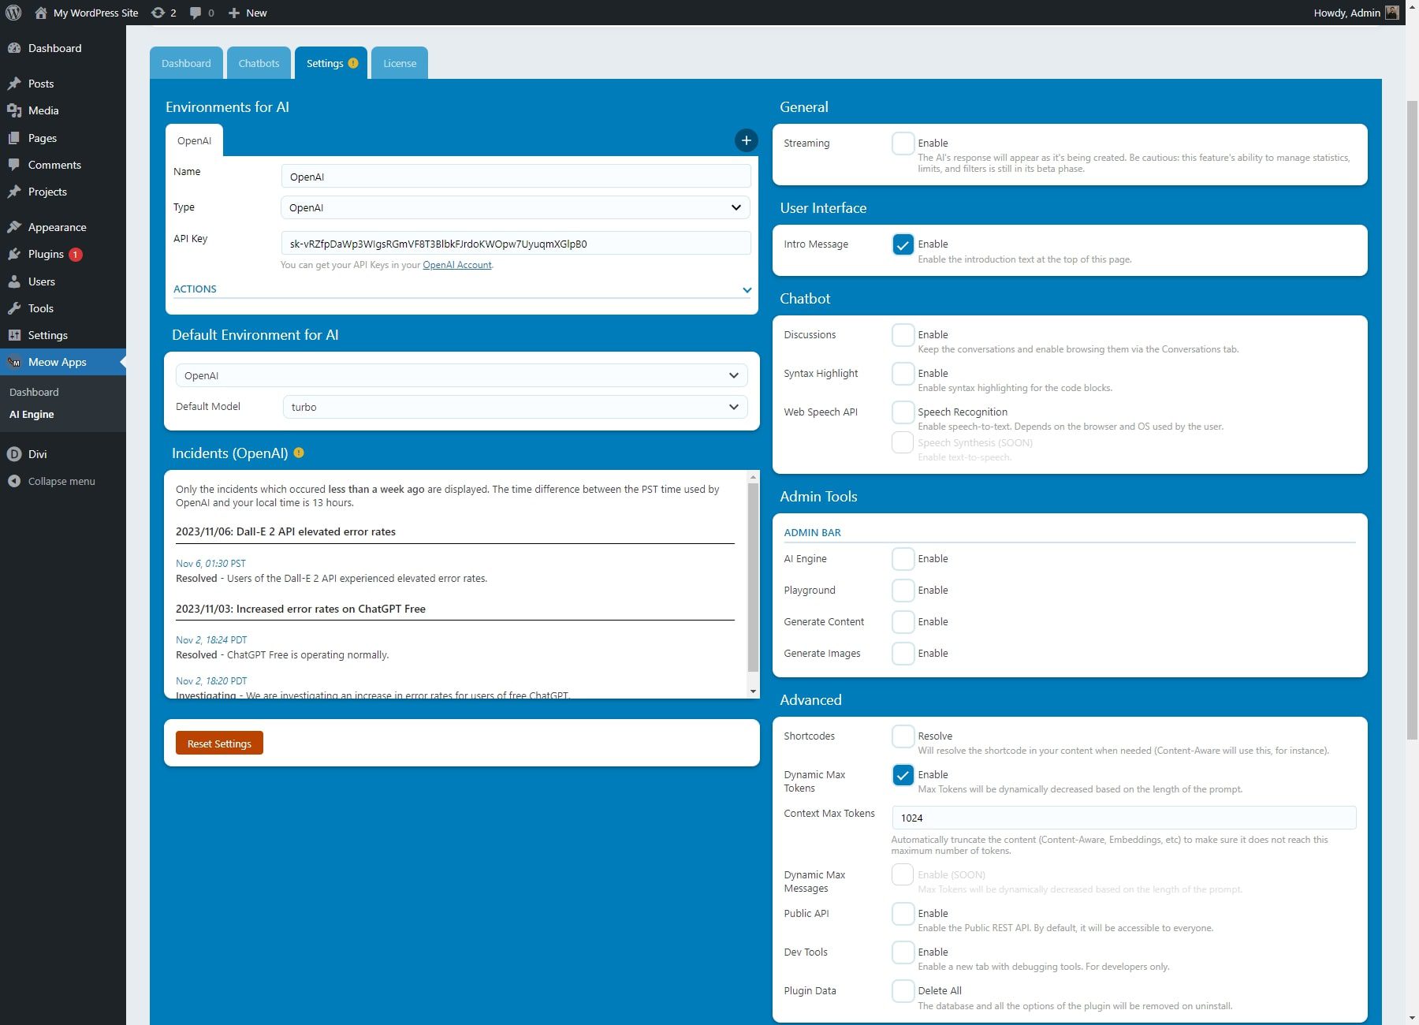The width and height of the screenshot is (1419, 1025).
Task: Click the WordPress logo icon
Action: point(13,13)
